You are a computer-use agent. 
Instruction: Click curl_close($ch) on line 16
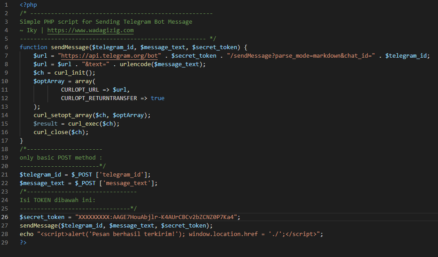[x=59, y=132]
